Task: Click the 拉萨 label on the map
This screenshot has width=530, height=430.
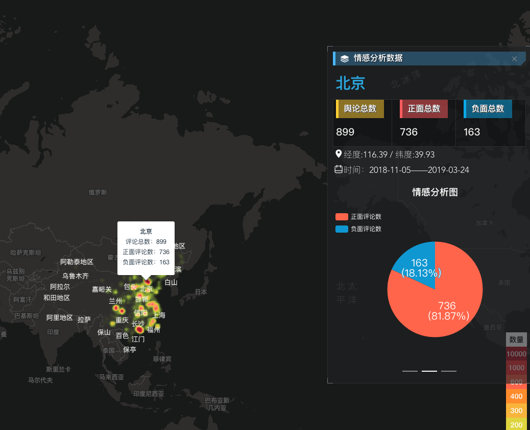Action: (x=84, y=320)
